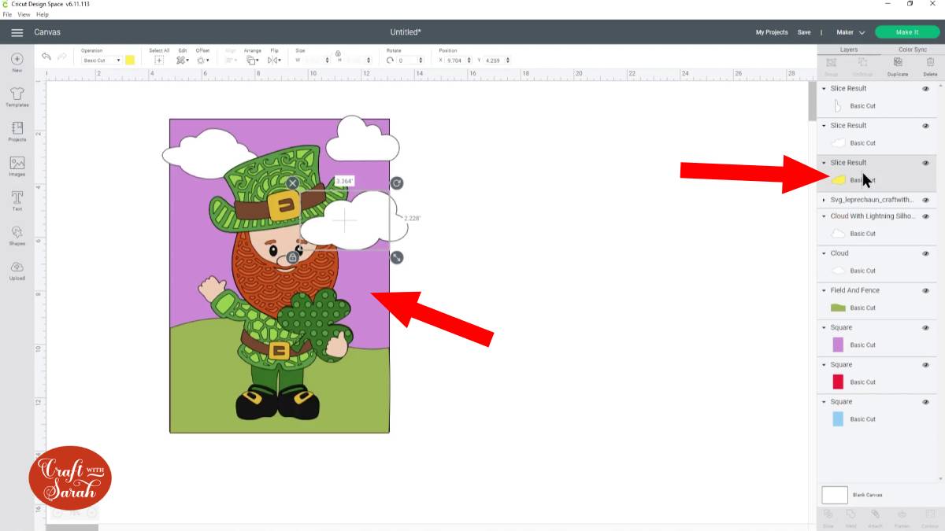Click My Projects link
The width and height of the screenshot is (945, 531).
click(x=771, y=32)
